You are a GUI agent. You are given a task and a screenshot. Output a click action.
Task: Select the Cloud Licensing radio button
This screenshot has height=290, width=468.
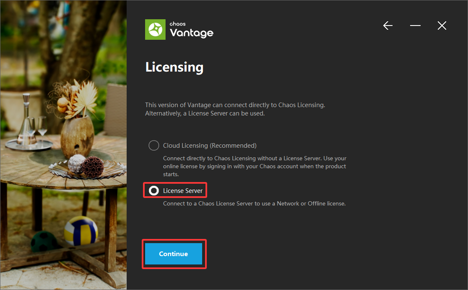tap(154, 146)
